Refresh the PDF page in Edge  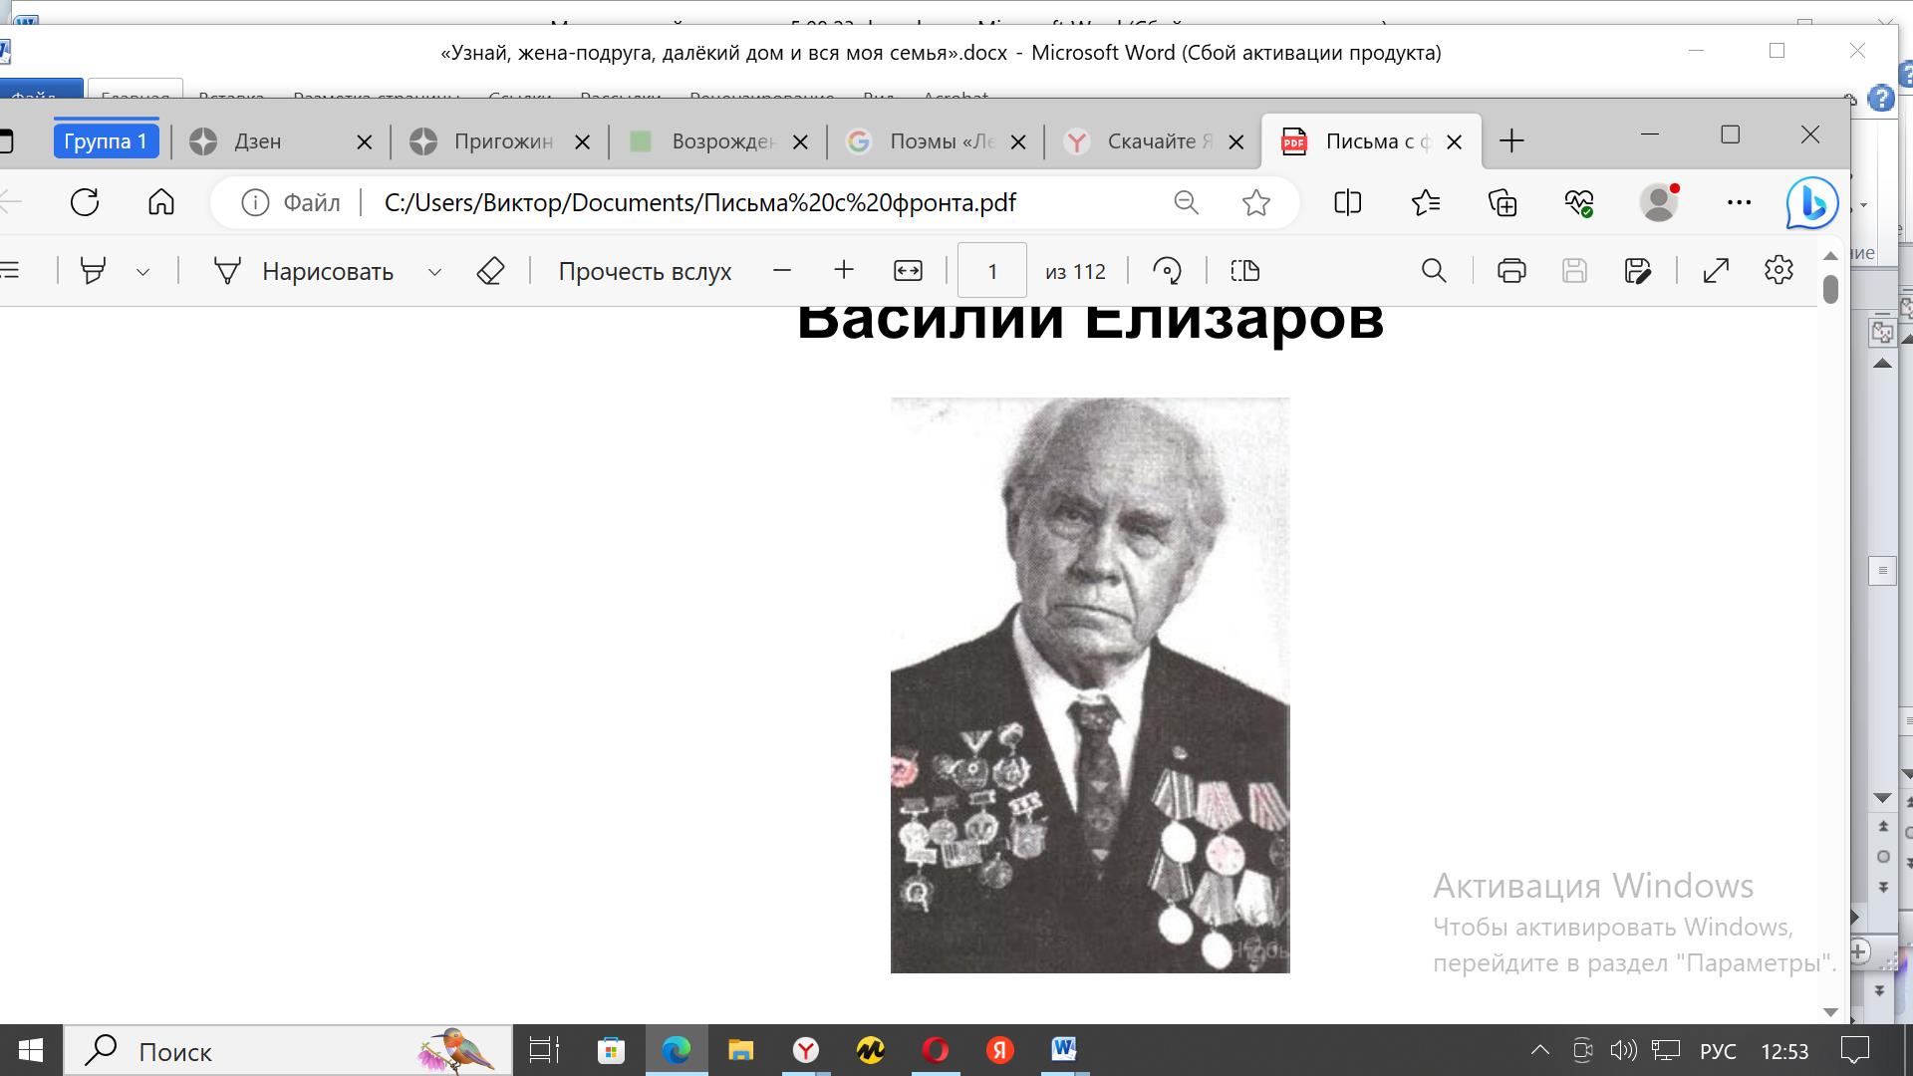[x=85, y=202]
